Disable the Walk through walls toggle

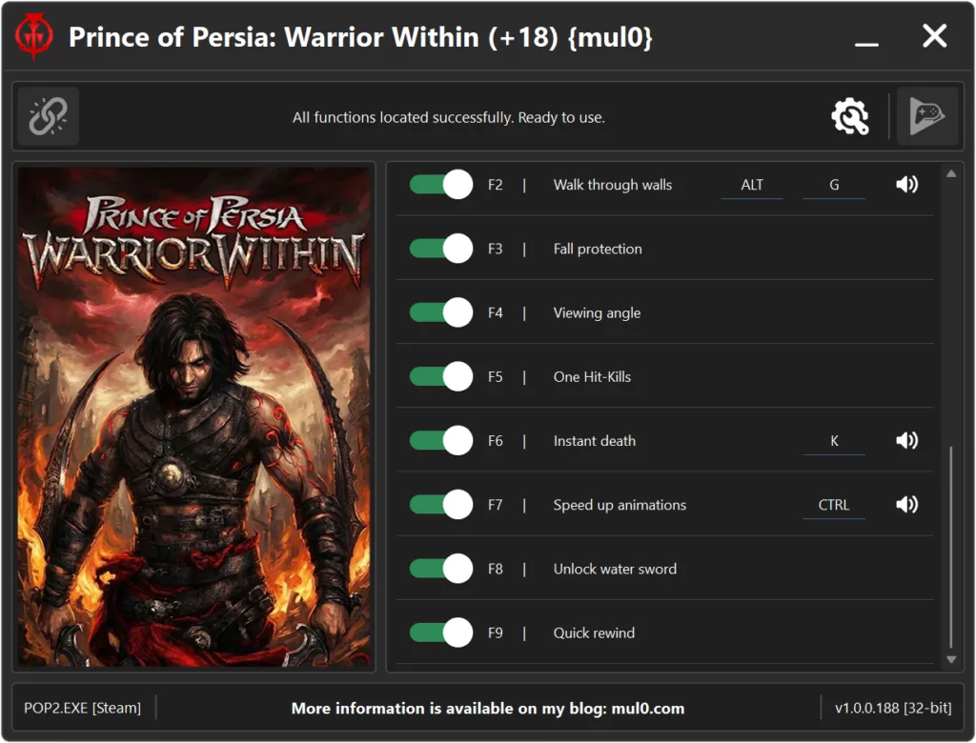point(439,184)
